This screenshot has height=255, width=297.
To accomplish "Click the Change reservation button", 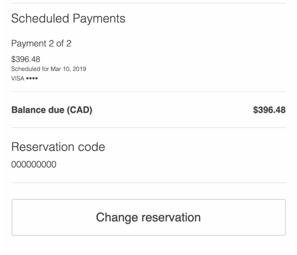I will click(x=148, y=217).
